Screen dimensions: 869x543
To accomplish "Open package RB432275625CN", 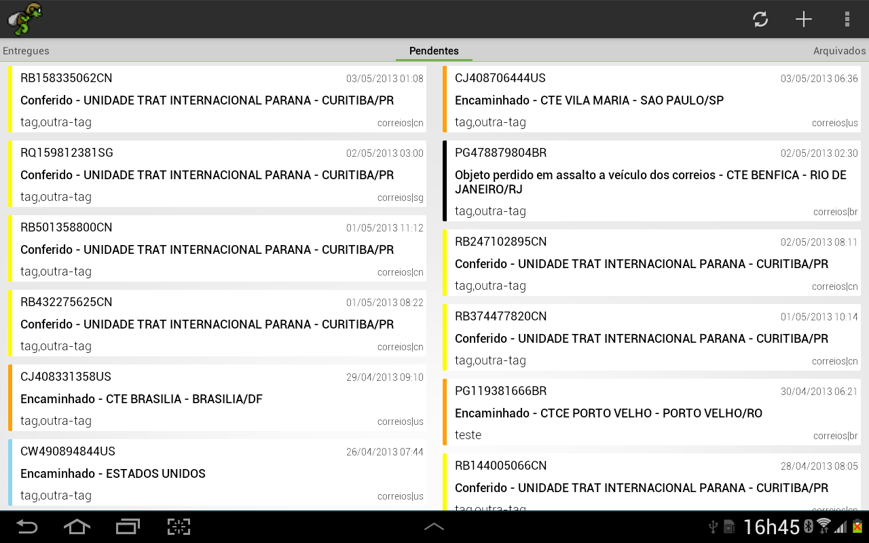I will [x=217, y=323].
